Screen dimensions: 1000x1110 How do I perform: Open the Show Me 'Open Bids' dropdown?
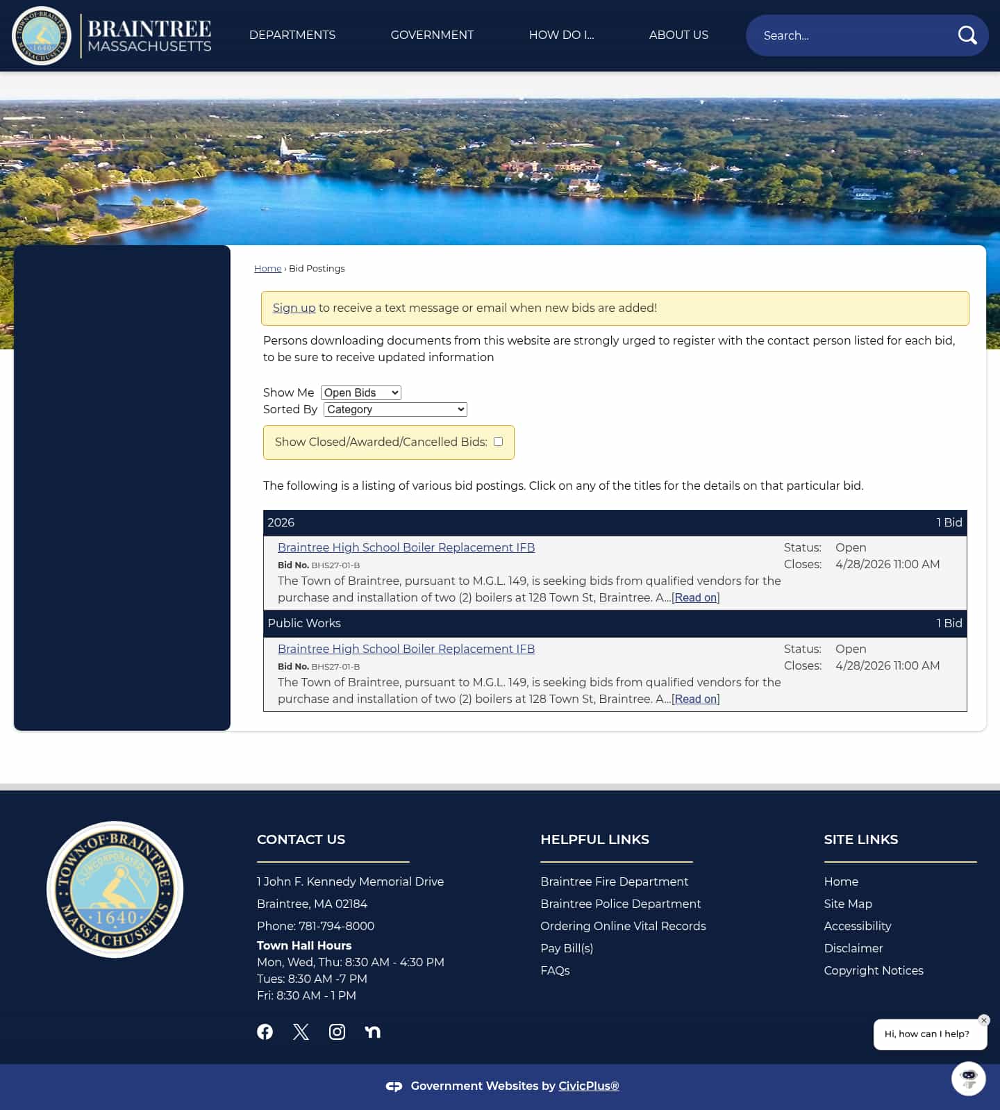click(361, 392)
